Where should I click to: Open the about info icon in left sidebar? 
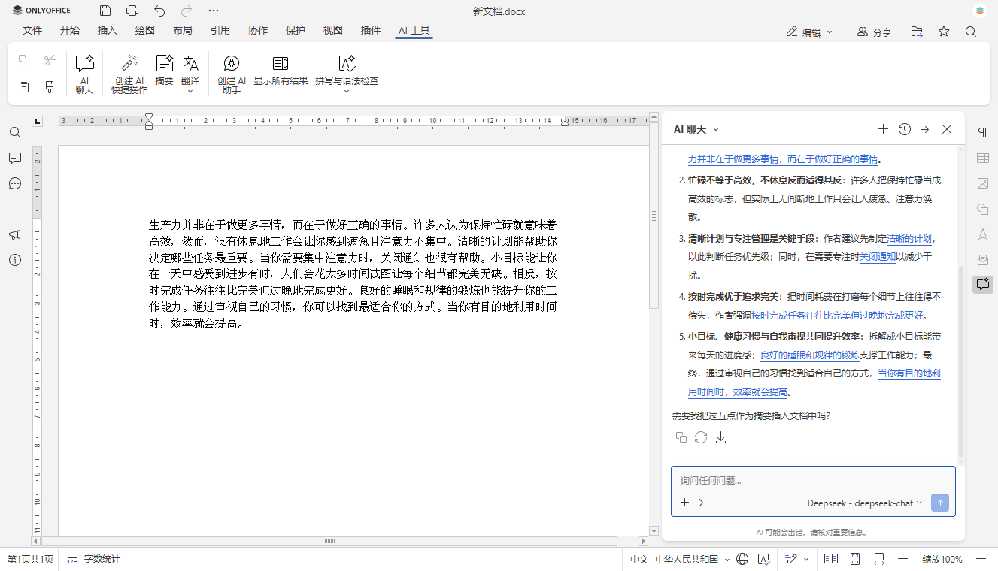15,260
